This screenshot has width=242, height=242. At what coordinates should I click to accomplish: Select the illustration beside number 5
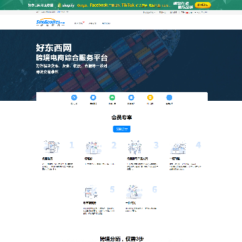91,192
